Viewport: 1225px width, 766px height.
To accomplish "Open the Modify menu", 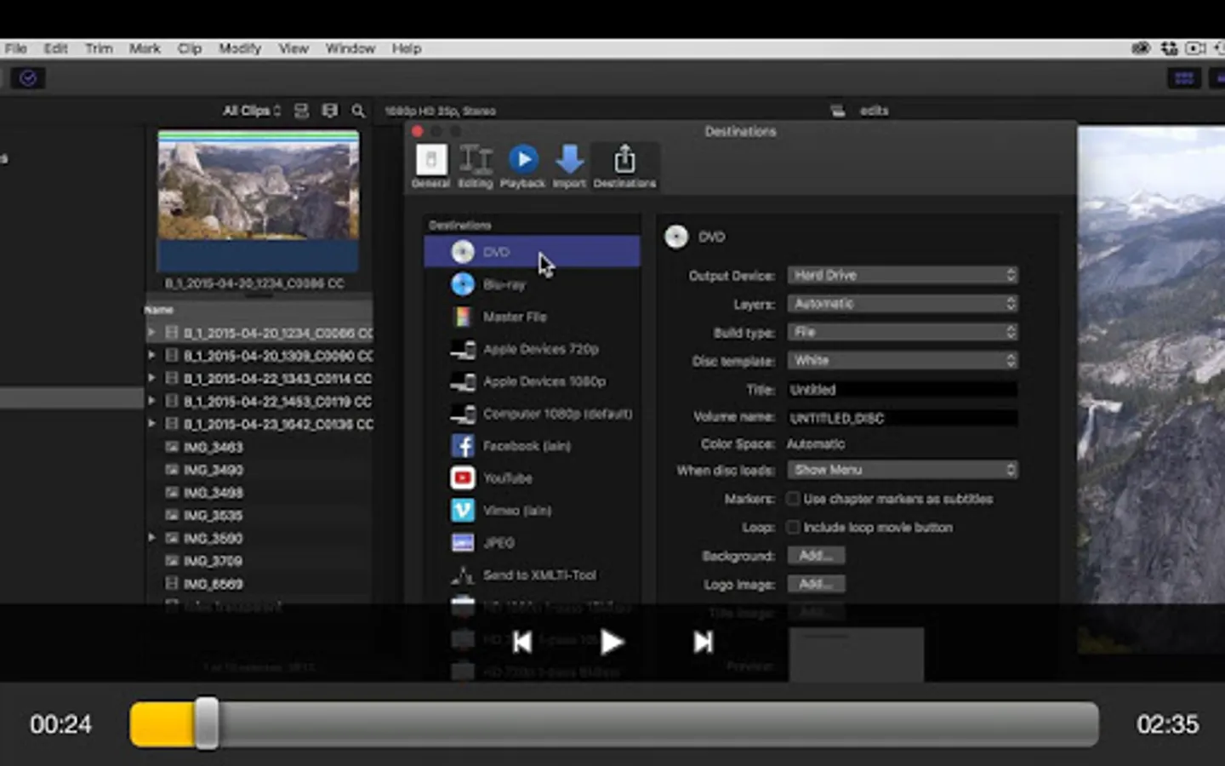I will coord(239,49).
